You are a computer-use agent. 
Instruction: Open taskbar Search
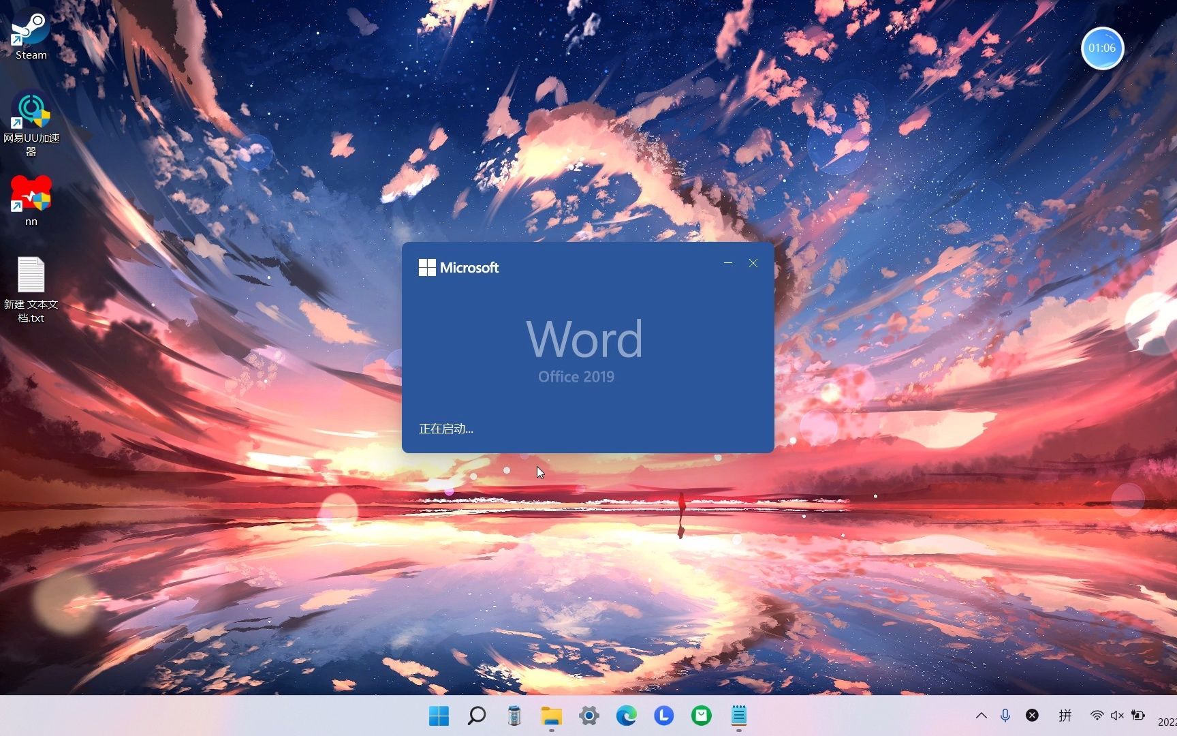[477, 716]
